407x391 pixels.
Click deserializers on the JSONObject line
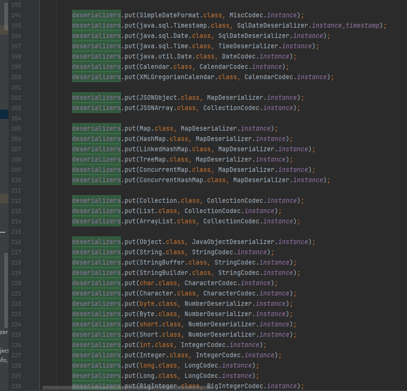pos(96,97)
